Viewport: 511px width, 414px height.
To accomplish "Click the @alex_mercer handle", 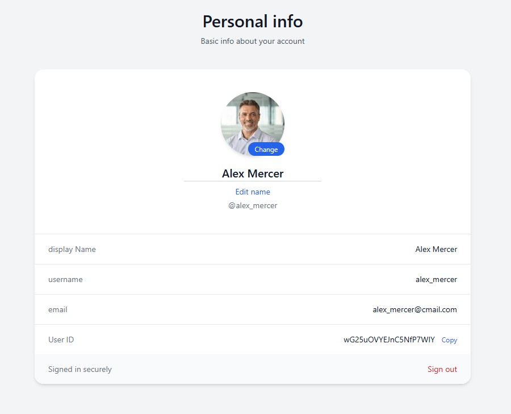I will [252, 205].
